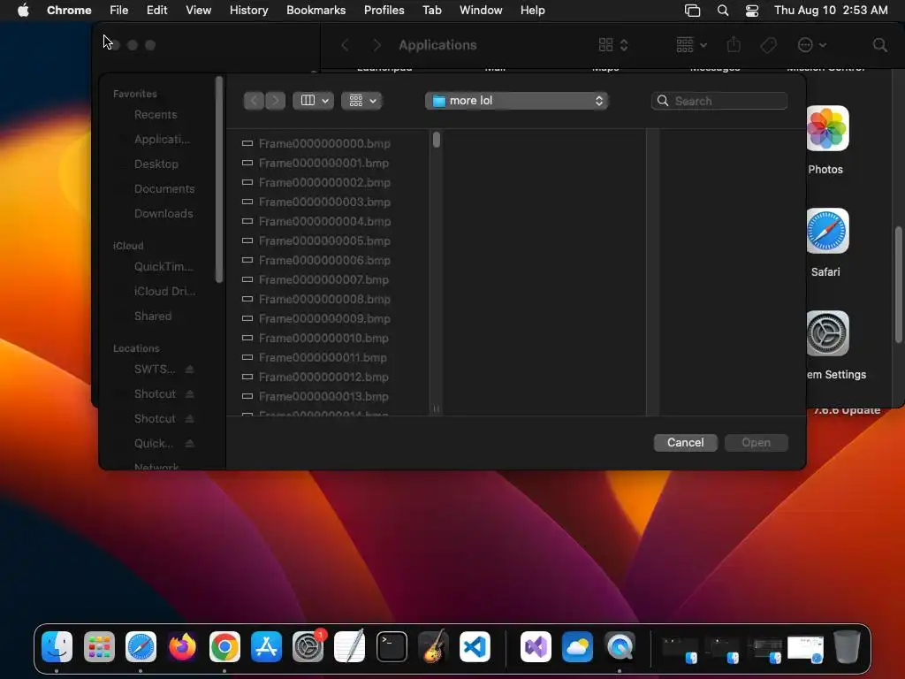905x679 pixels.
Task: Open the Trash in the Dock
Action: point(847,646)
